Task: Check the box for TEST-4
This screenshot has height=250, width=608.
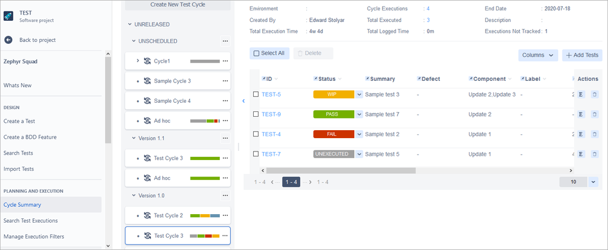Action: (x=256, y=134)
